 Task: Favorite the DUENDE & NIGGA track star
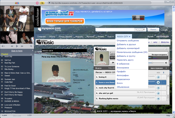[2, 101]
